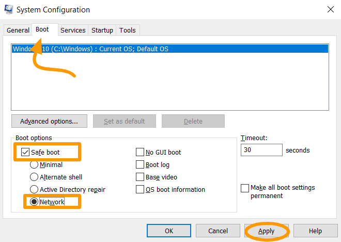341x242 pixels.
Task: Click the System Configuration title bar icon
Action: [8, 9]
